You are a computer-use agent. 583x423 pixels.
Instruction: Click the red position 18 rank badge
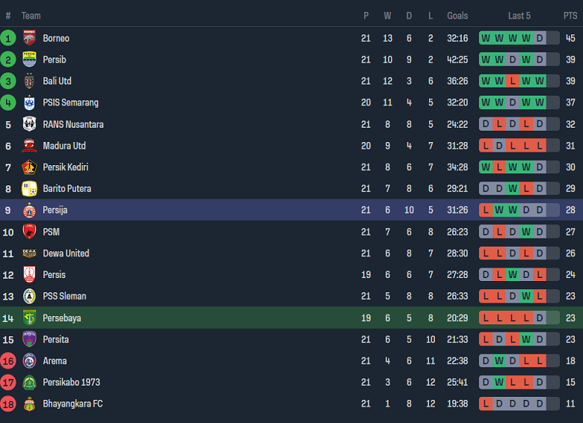point(8,404)
